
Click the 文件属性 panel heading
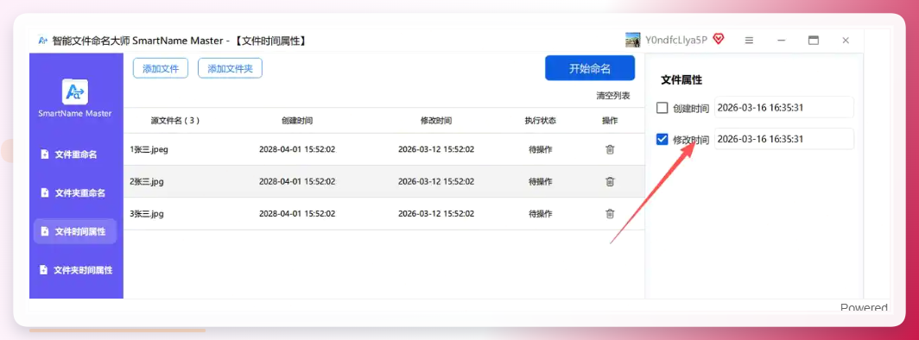pos(681,79)
